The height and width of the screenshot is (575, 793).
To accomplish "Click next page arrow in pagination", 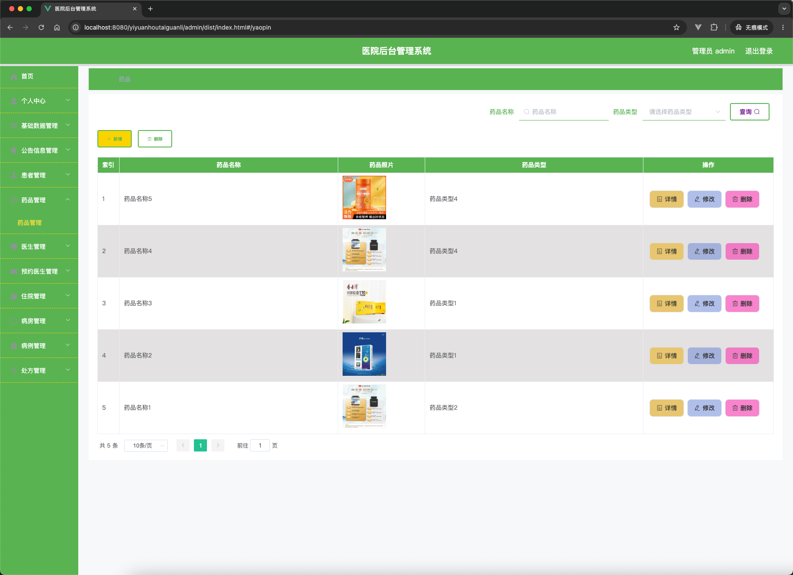I will pos(218,445).
